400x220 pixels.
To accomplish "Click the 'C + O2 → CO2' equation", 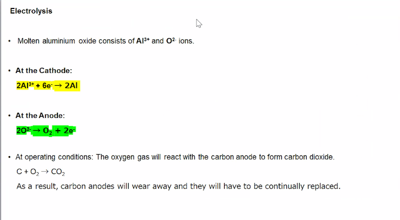I will click(41, 173).
